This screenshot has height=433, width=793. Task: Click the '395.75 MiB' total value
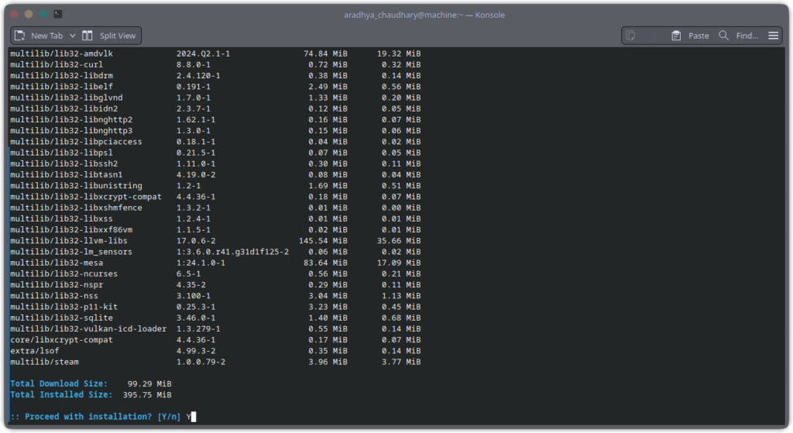click(x=147, y=395)
